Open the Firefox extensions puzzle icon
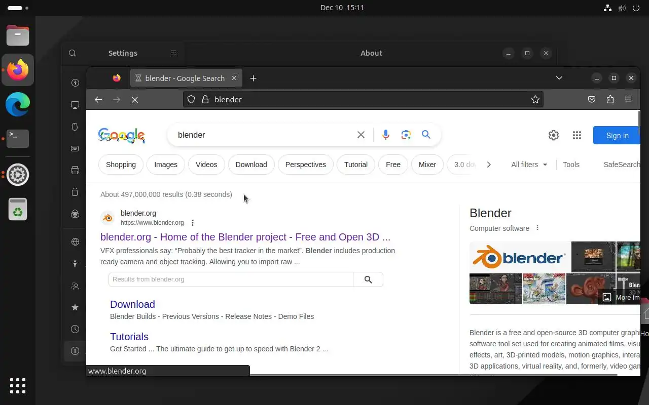 (x=610, y=100)
